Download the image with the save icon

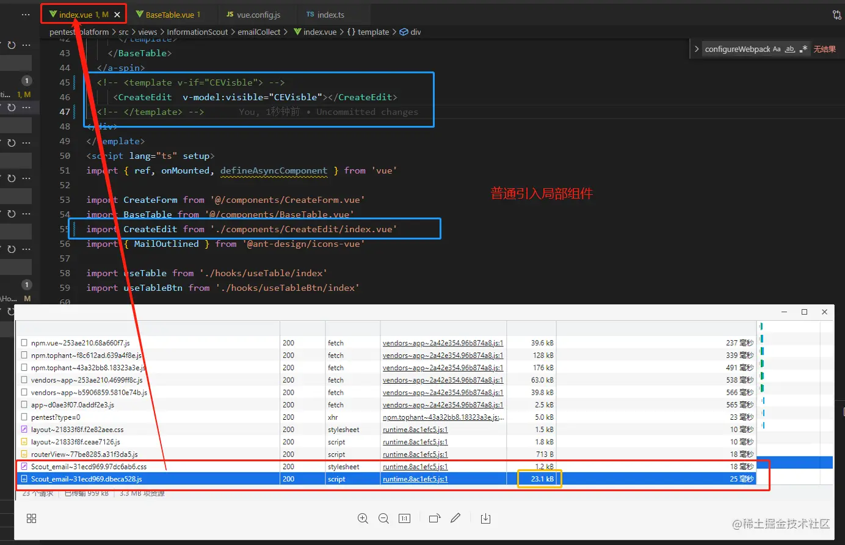(485, 518)
